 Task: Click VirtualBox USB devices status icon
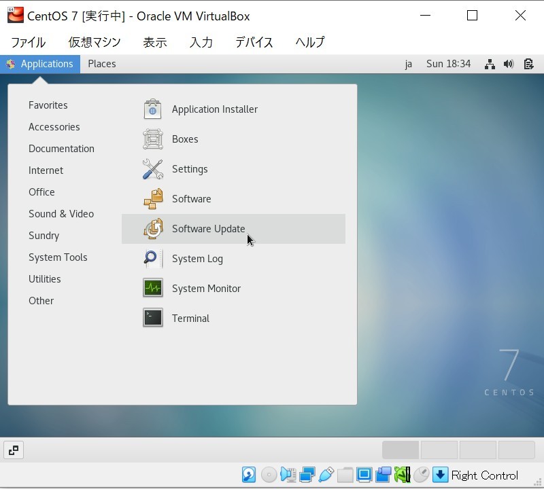[x=326, y=475]
